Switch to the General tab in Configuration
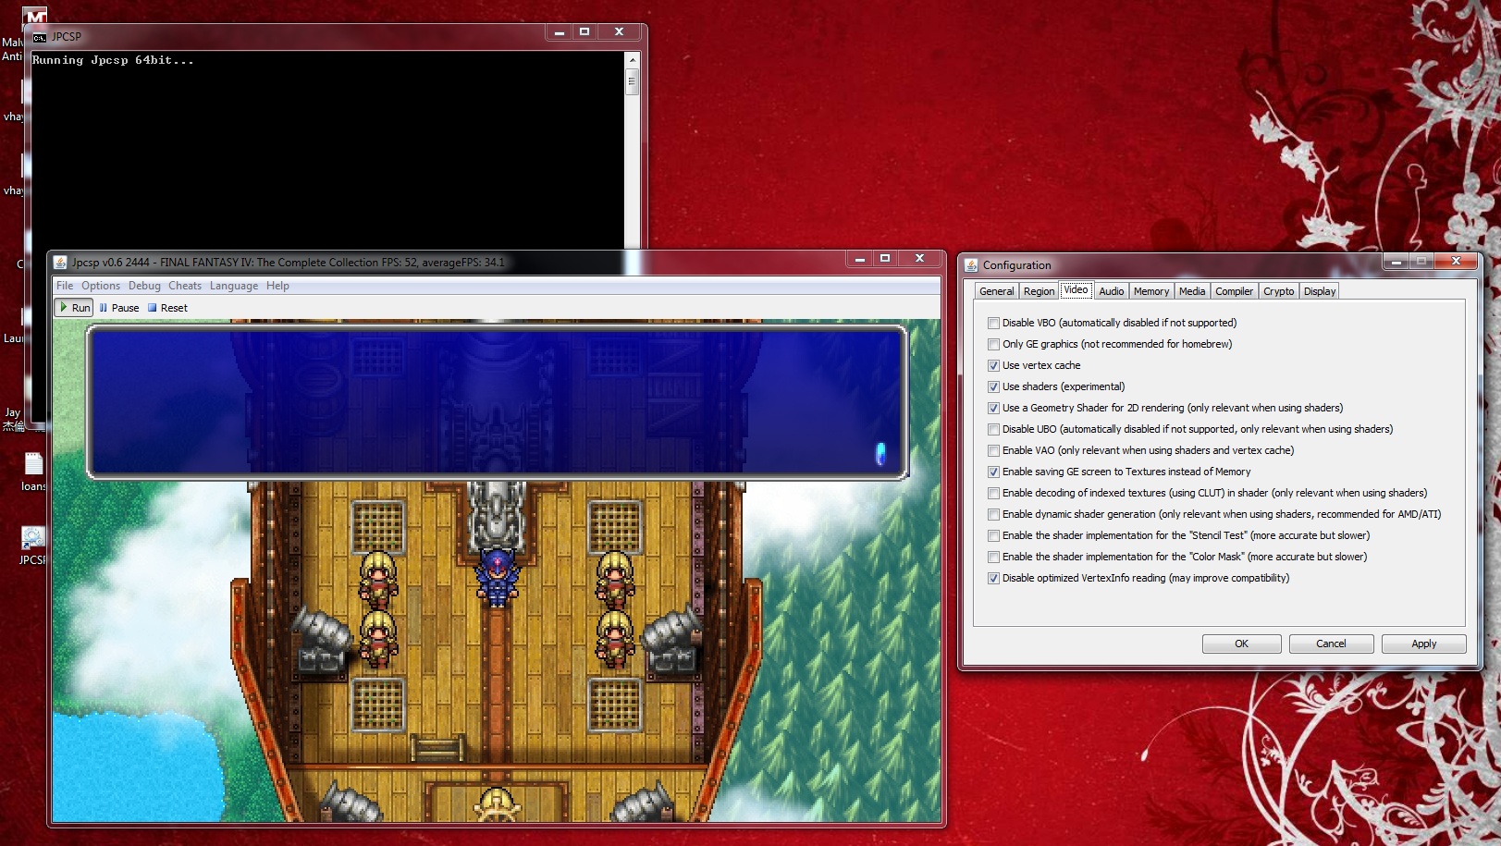Screen dimensions: 1501x846 [997, 291]
